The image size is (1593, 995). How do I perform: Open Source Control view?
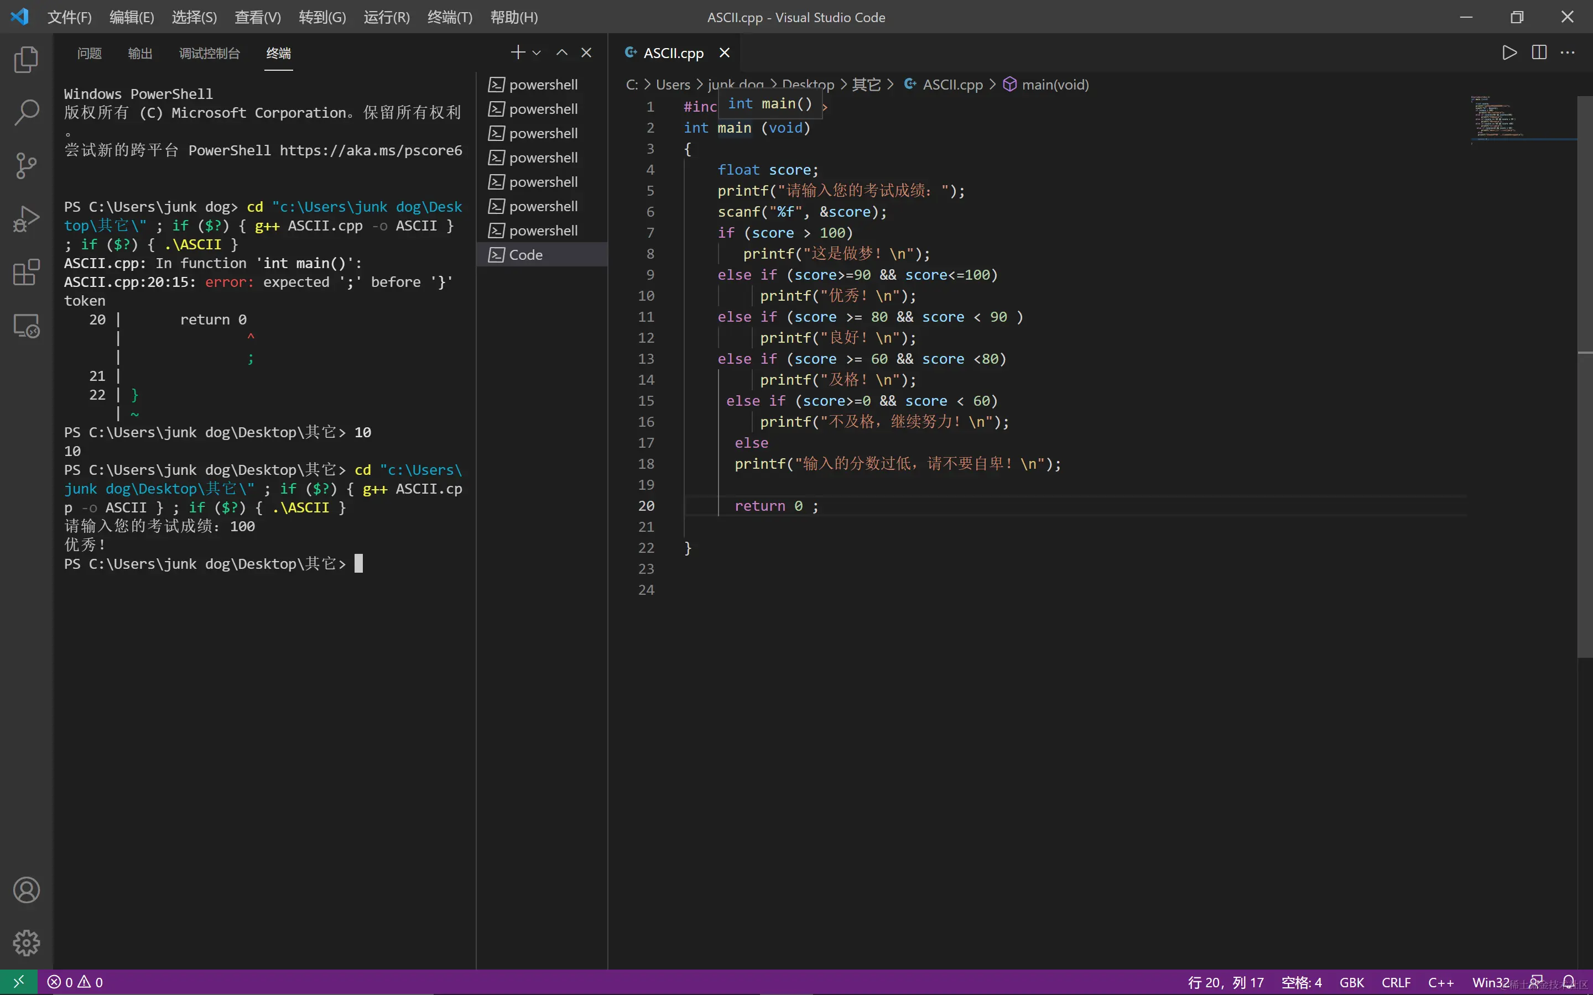click(27, 165)
